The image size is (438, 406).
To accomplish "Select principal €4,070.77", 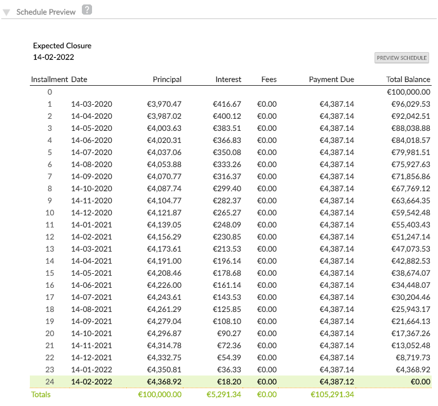I will click(164, 177).
